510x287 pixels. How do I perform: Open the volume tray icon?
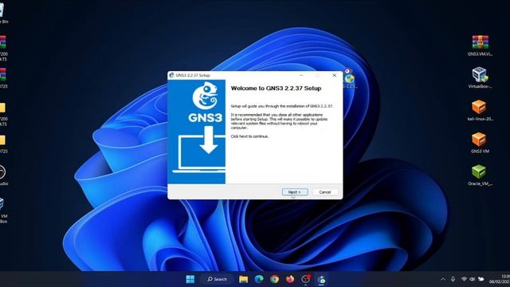473,279
